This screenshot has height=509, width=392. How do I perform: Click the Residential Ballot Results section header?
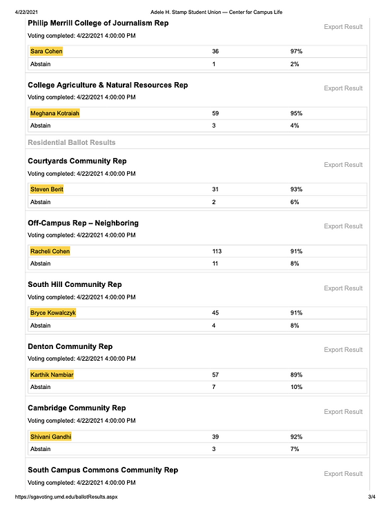(72, 143)
